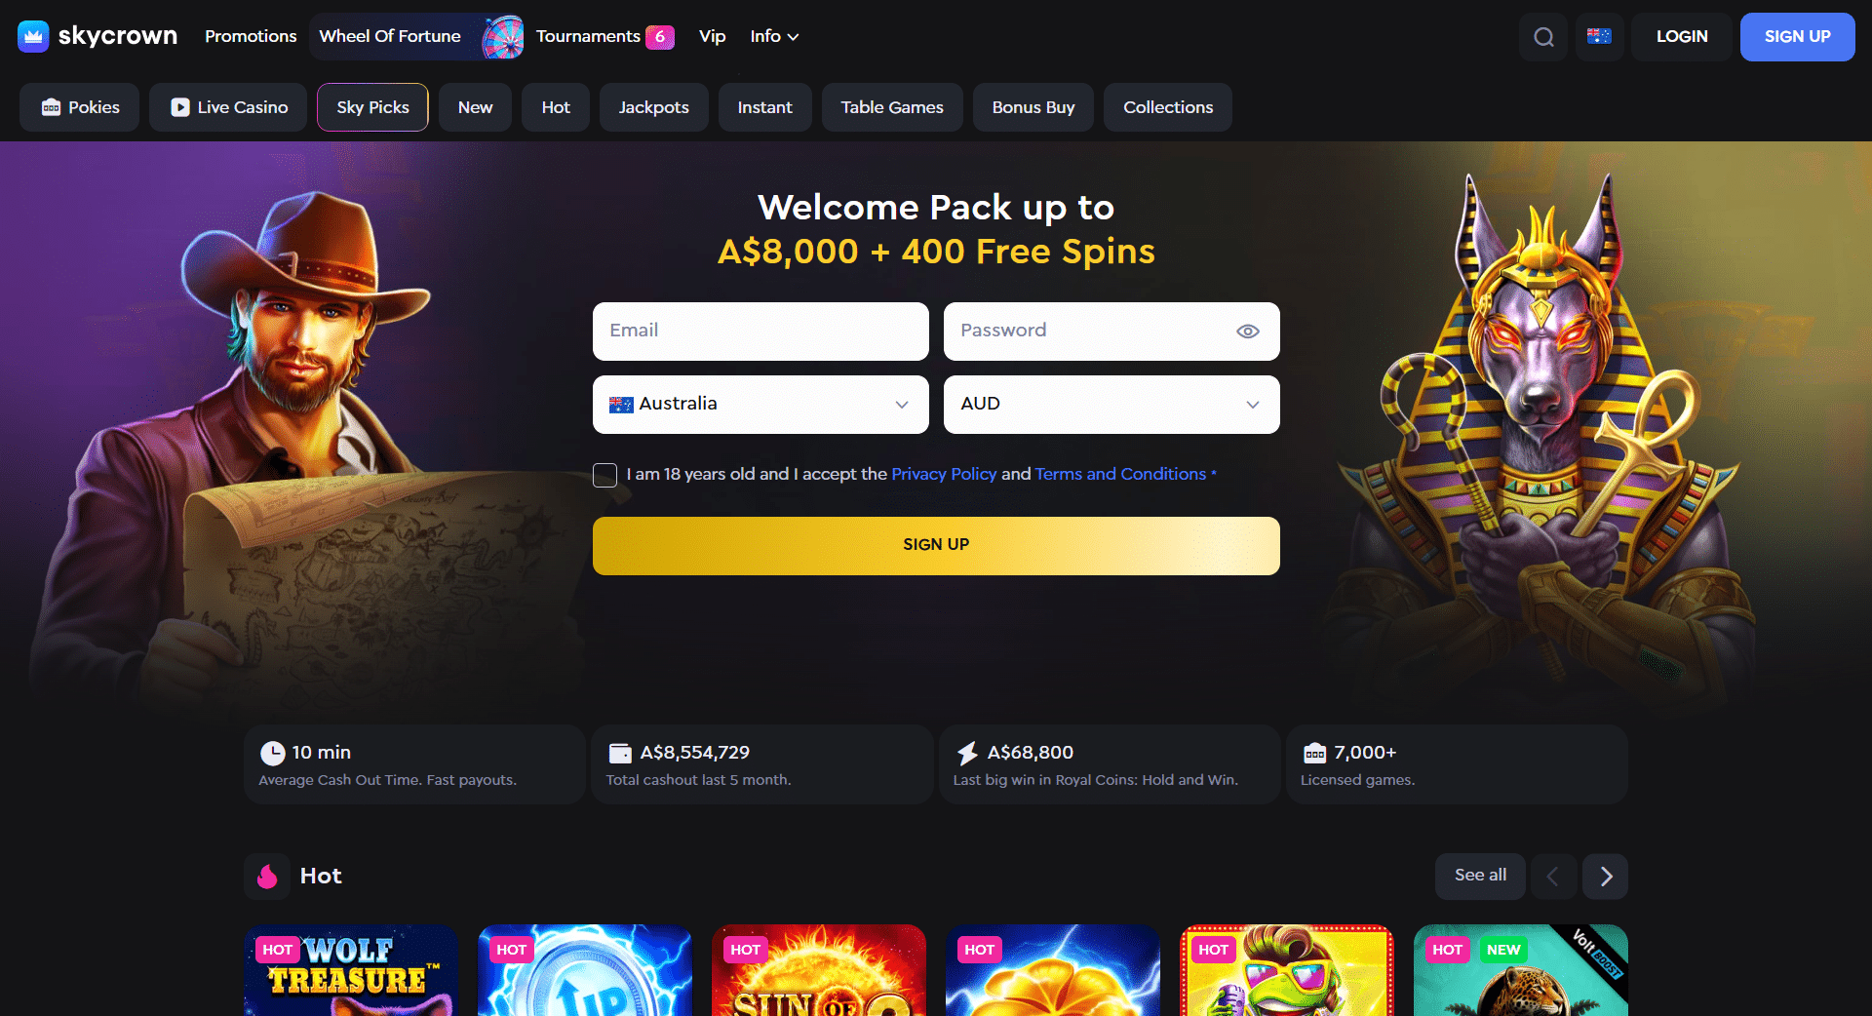Screen dimensions: 1872x1016
Task: Open the Wolf Treasure game thumbnail
Action: tap(351, 970)
